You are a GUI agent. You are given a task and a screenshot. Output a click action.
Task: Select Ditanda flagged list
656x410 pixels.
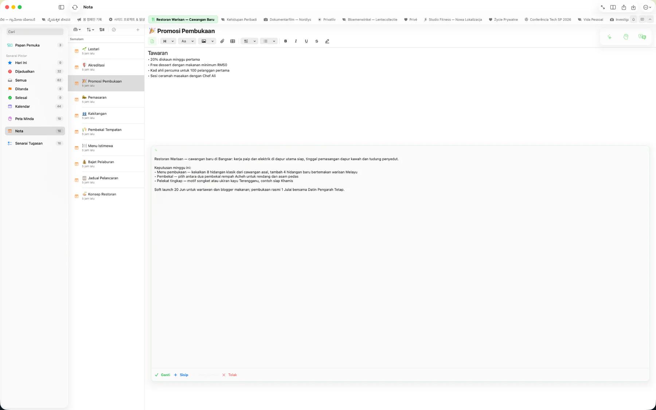click(35, 89)
